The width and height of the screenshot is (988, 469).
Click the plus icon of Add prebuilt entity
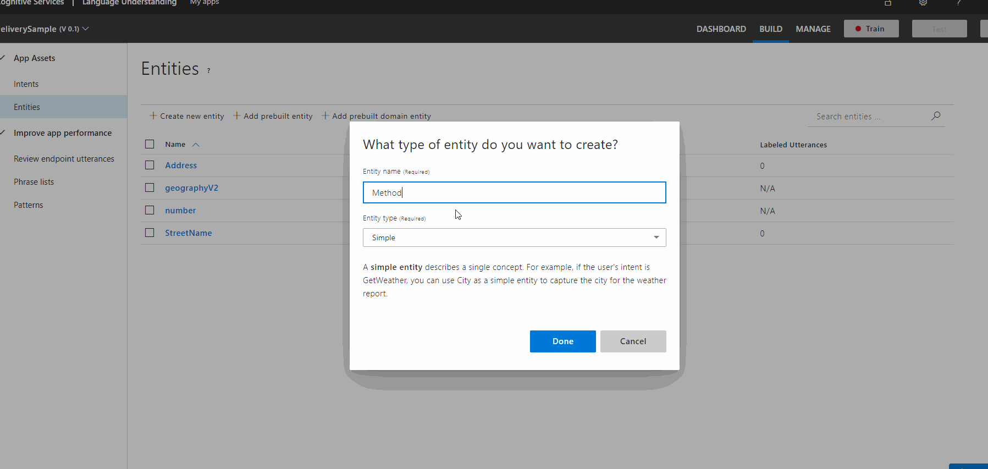coord(237,115)
